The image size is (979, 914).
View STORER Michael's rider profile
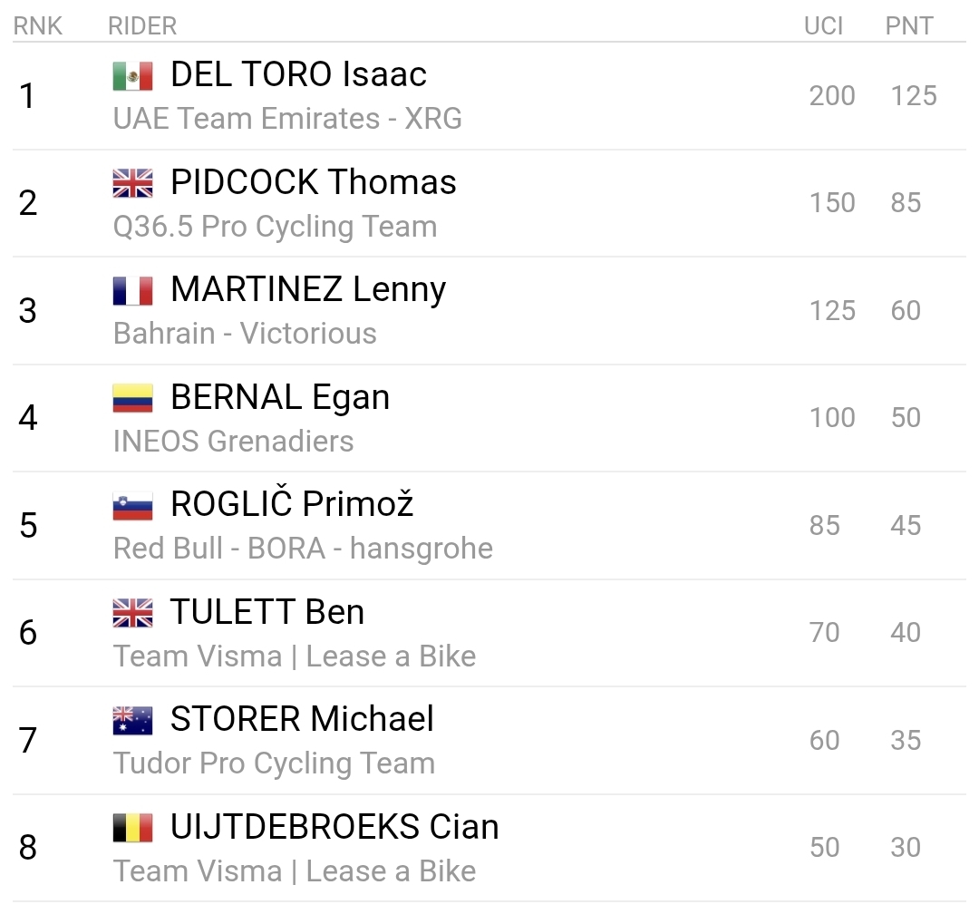click(302, 720)
